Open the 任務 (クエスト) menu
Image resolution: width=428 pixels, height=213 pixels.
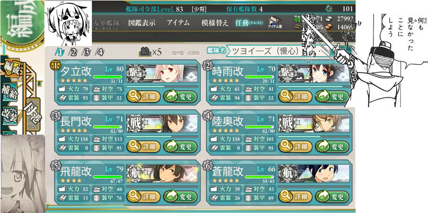(x=249, y=23)
